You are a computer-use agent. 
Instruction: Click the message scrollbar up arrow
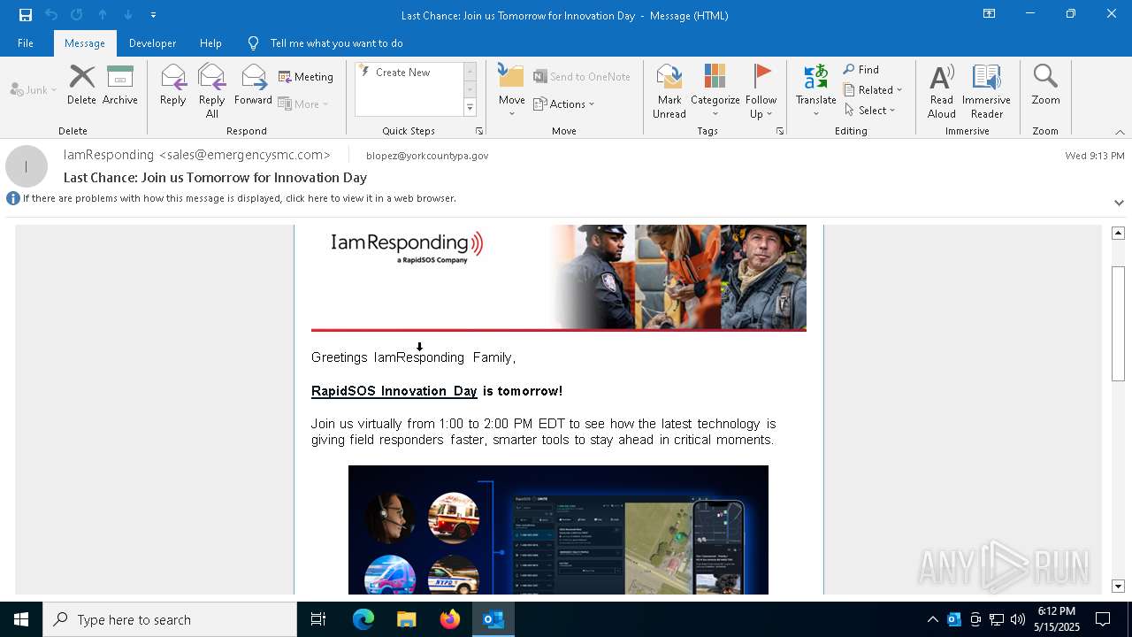click(1118, 233)
